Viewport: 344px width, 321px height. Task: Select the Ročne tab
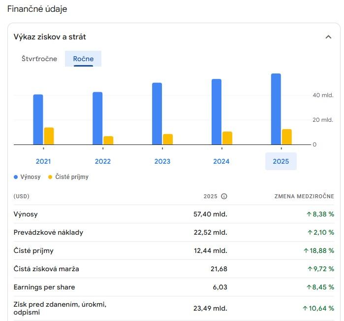tap(83, 59)
